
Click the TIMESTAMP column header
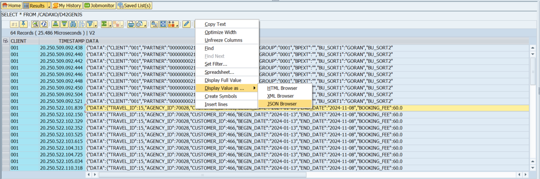62,41
